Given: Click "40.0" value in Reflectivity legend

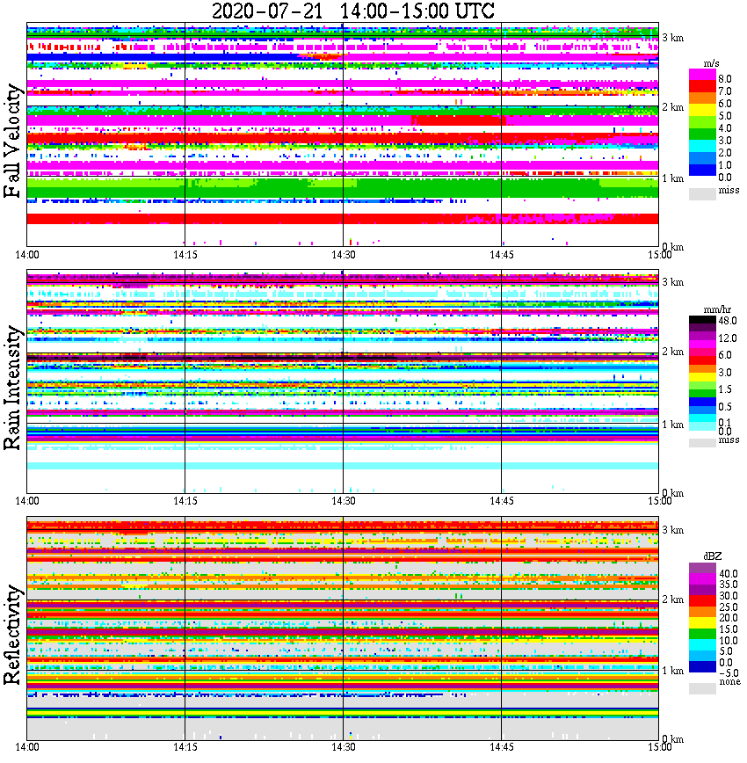Looking at the screenshot, I should tap(728, 574).
